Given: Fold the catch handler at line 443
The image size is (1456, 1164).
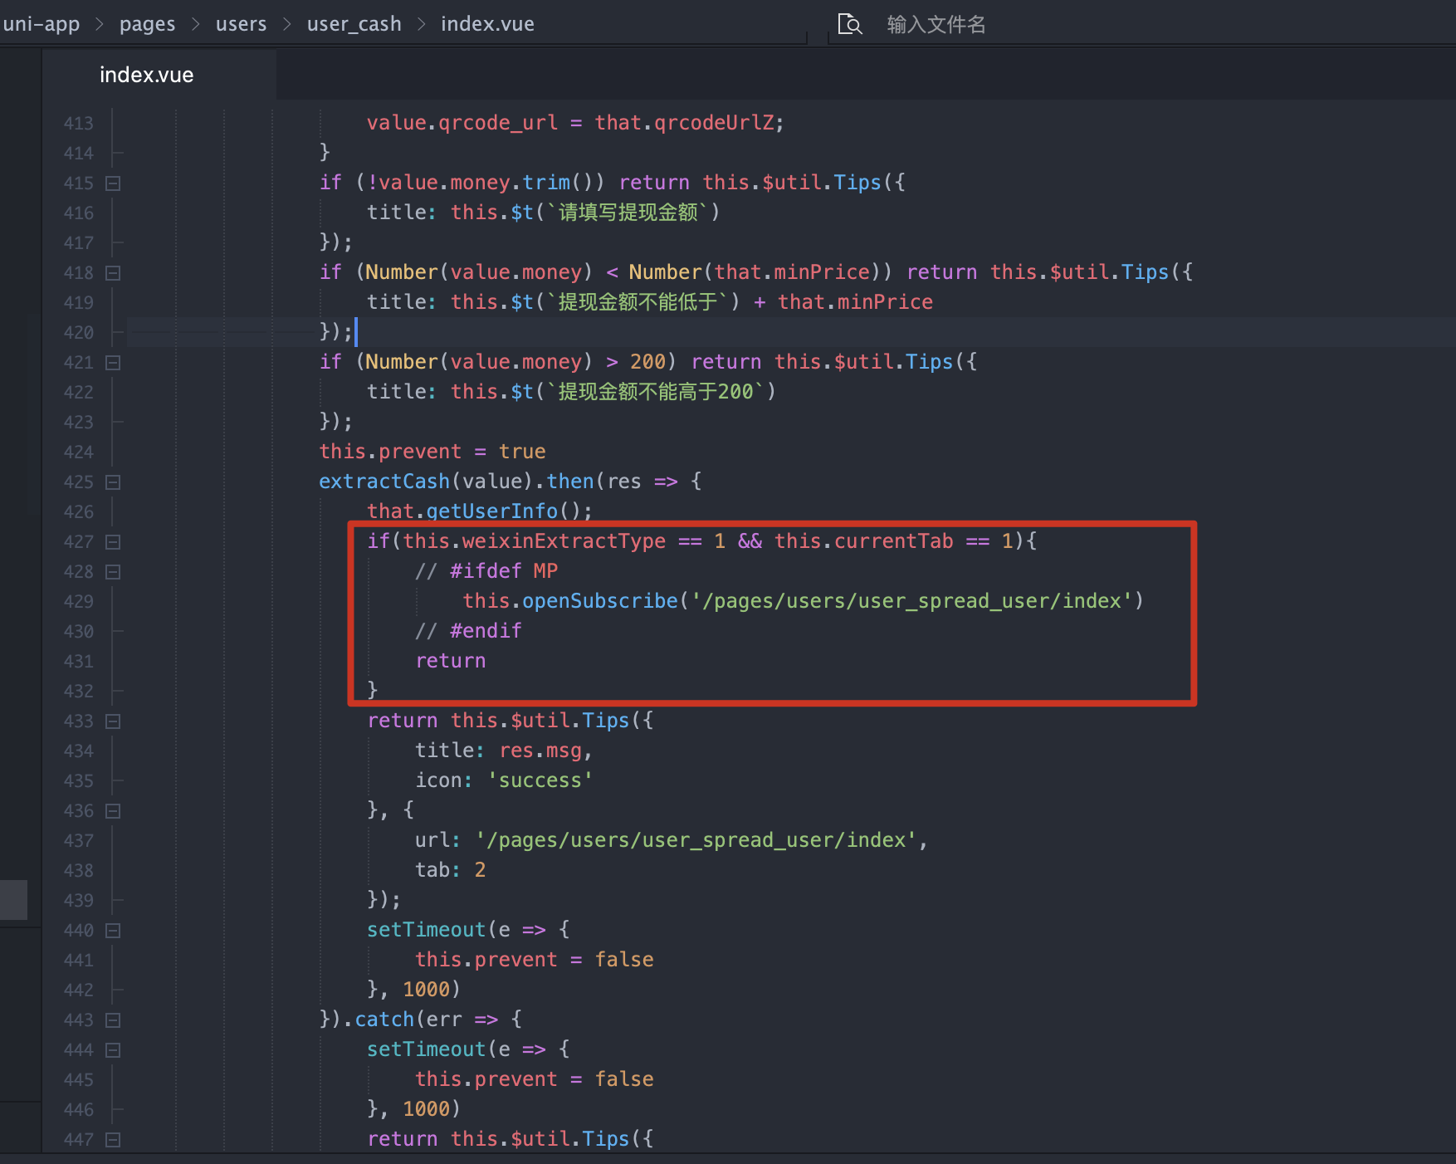Looking at the screenshot, I should click(x=114, y=1020).
